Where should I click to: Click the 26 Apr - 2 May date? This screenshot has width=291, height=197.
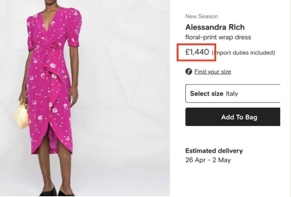click(208, 160)
